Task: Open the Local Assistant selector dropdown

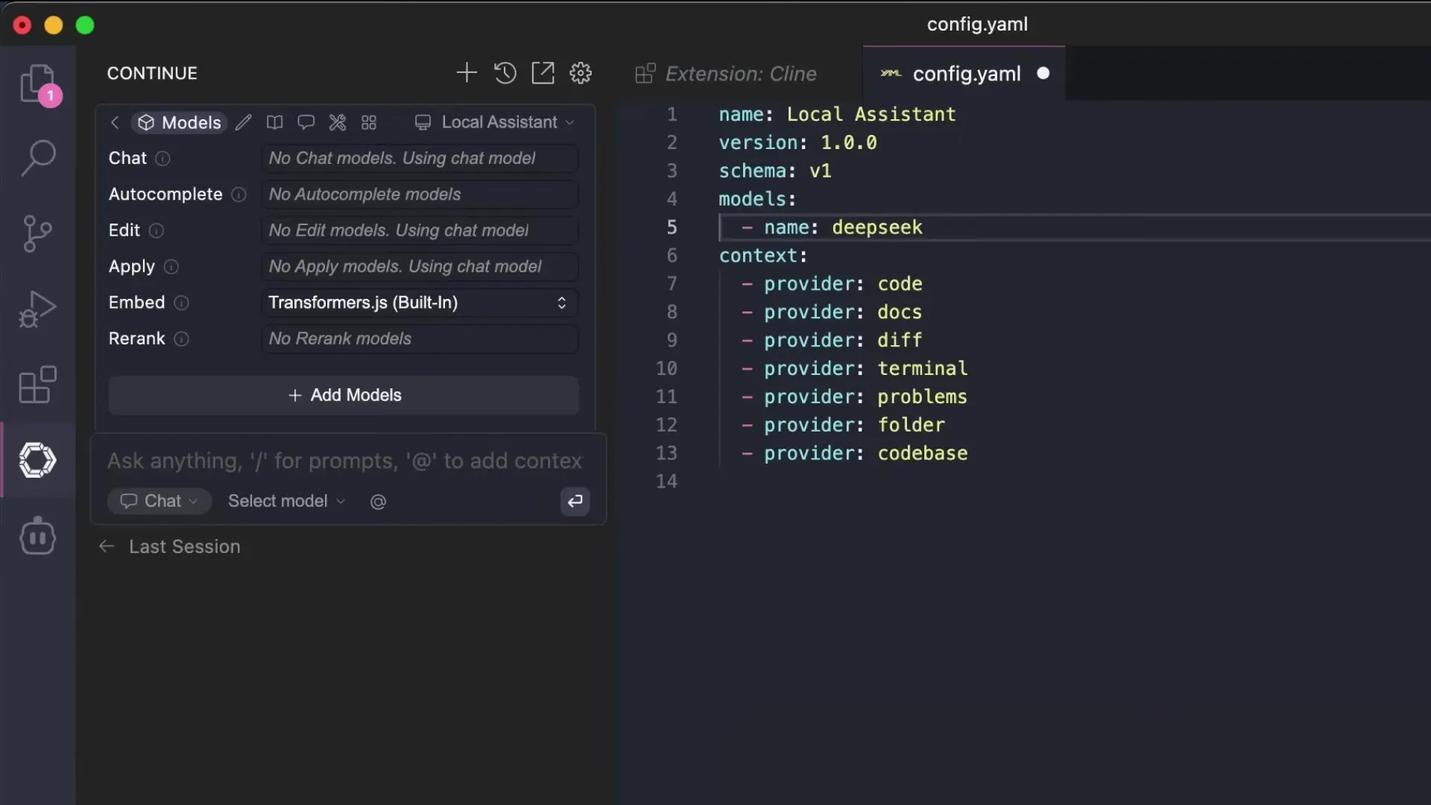Action: click(x=495, y=122)
